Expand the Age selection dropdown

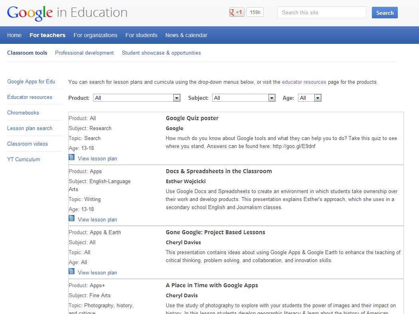pyautogui.click(x=318, y=98)
